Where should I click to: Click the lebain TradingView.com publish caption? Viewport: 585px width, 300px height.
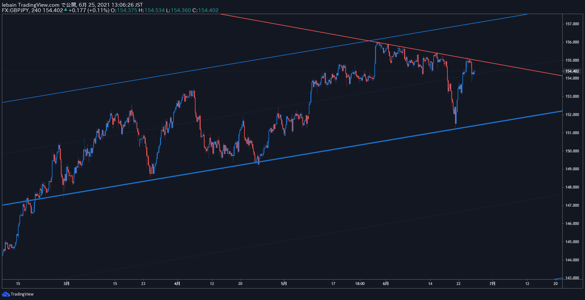tap(72, 5)
